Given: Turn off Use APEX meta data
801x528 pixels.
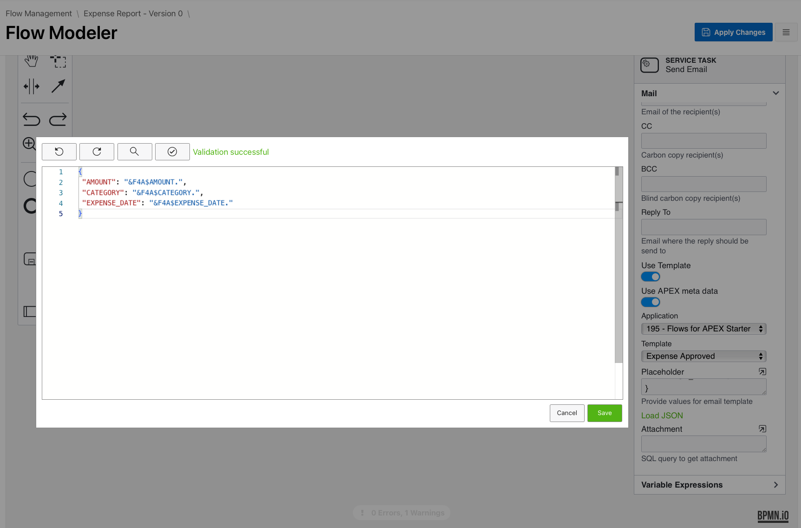Looking at the screenshot, I should coord(650,302).
